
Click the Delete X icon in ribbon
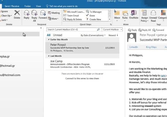(x=17, y=13)
